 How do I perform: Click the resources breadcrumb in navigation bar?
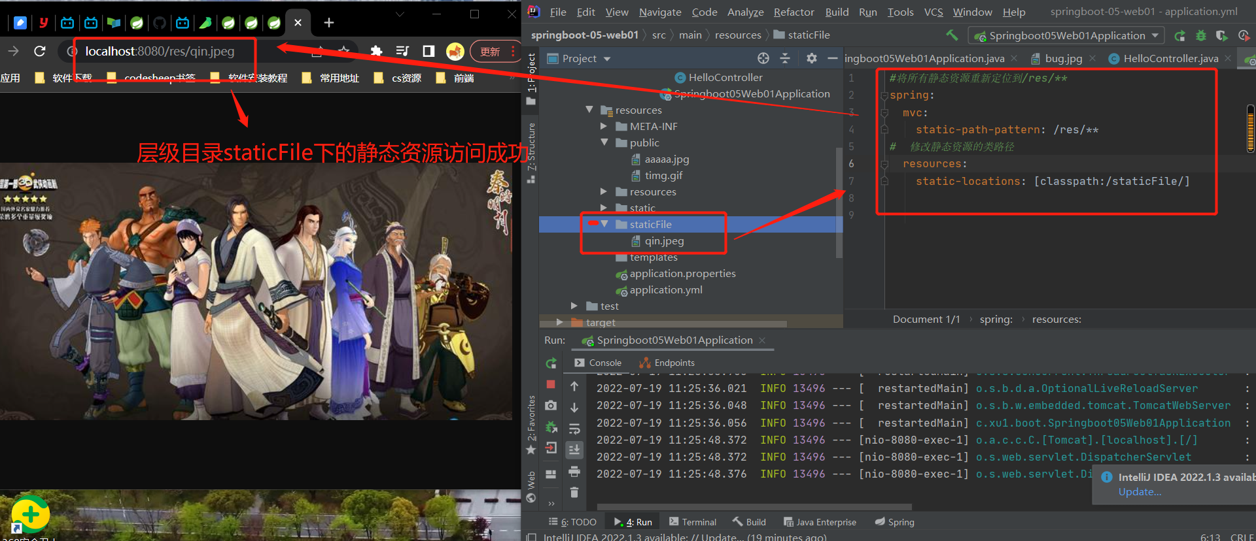coord(738,35)
